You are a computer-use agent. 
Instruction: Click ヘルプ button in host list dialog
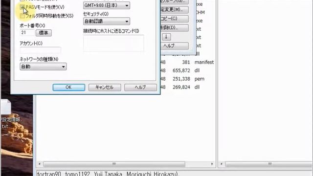174,45
